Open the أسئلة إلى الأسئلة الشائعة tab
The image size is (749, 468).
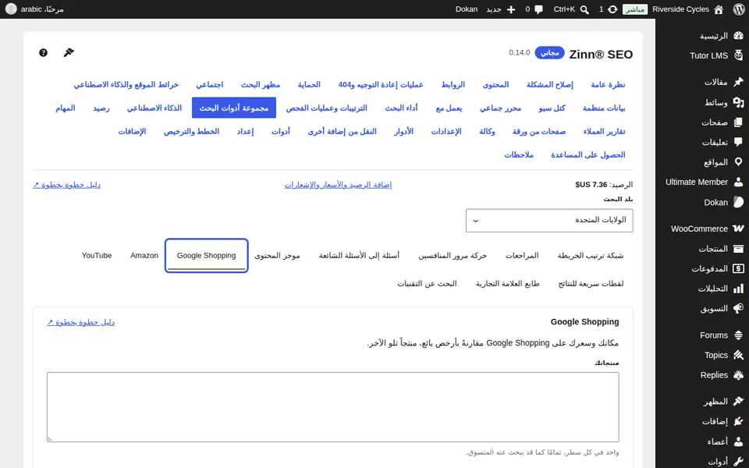point(359,256)
